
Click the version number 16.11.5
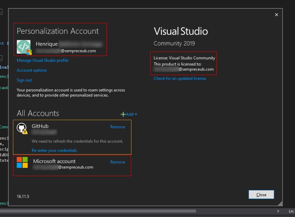[x=23, y=197]
